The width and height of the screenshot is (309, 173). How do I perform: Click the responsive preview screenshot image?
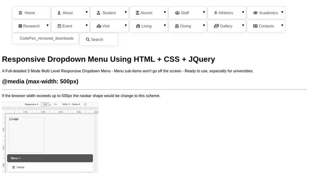[50, 137]
